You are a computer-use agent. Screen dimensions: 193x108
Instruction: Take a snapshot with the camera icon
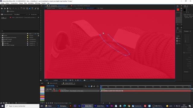pyautogui.click(x=84, y=80)
